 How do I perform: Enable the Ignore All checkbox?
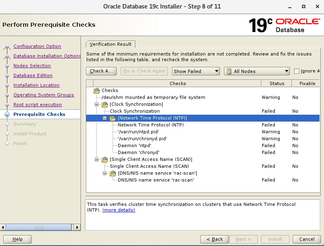click(296, 71)
